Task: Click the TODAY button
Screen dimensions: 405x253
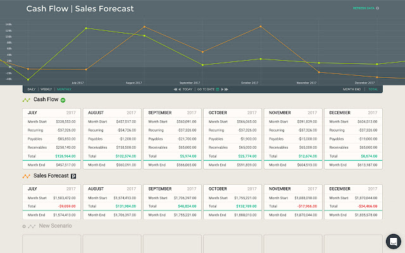Action: tap(187, 89)
